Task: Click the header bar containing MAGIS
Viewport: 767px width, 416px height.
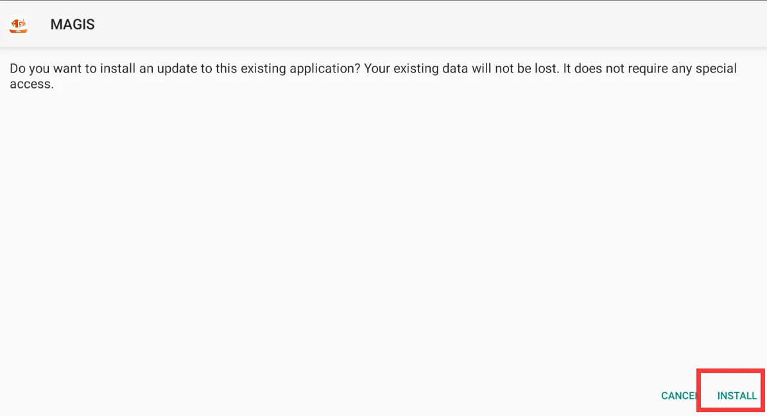Action: point(384,24)
